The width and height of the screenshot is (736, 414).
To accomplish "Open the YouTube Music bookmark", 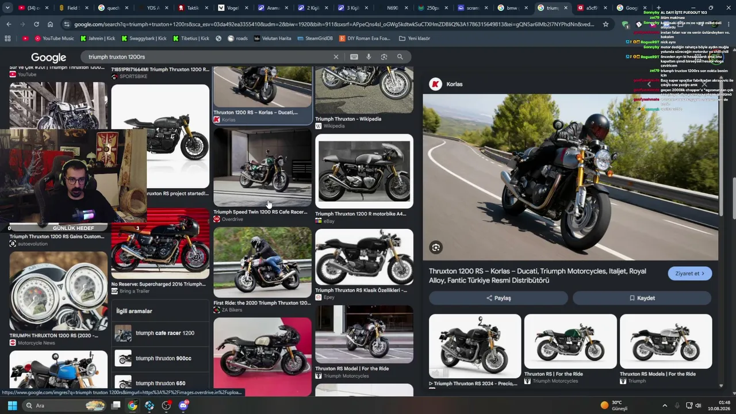I will click(x=55, y=39).
